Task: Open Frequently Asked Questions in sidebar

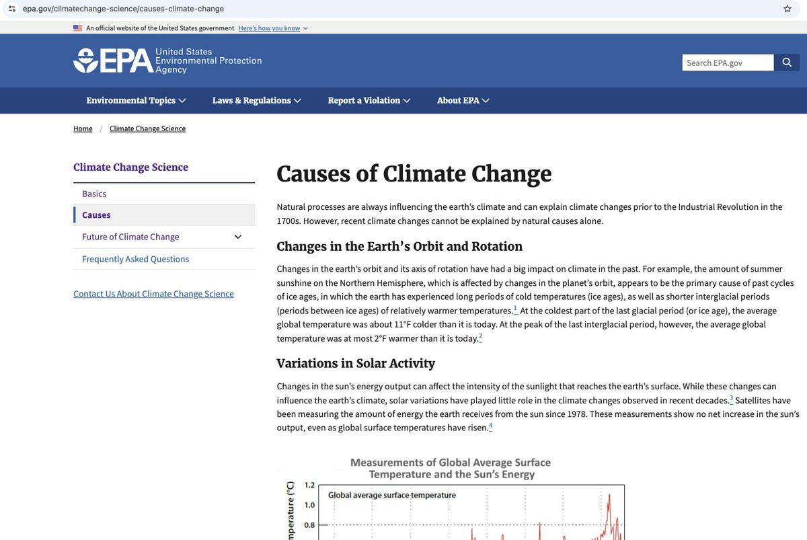Action: point(135,259)
